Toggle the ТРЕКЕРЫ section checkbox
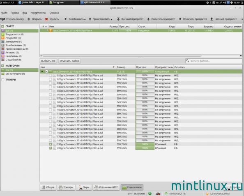 point(3,80)
